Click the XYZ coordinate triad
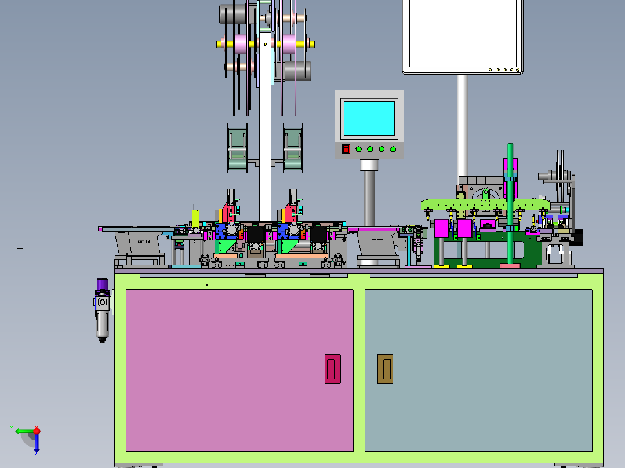Image resolution: width=625 pixels, height=468 pixels. pyautogui.click(x=28, y=439)
